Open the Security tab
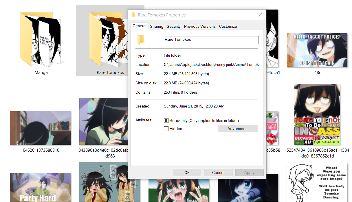 (174, 26)
